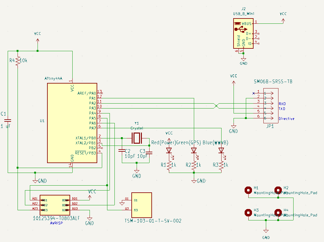Select the ATtiny44A microcontroller U1 body
The height and width of the screenshot is (242, 324).
(72, 123)
